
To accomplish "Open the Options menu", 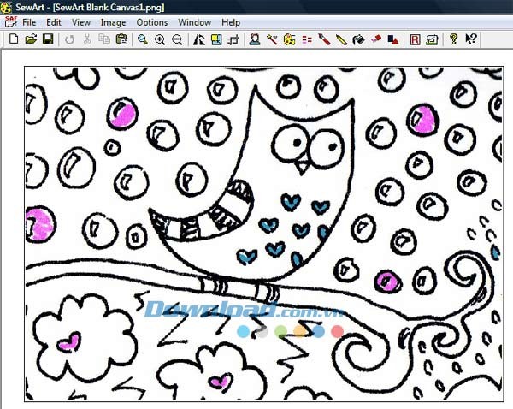I will click(152, 21).
